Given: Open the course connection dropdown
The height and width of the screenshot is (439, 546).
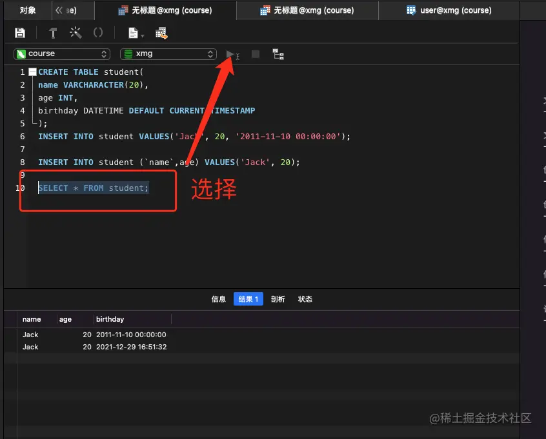Looking at the screenshot, I should point(62,54).
